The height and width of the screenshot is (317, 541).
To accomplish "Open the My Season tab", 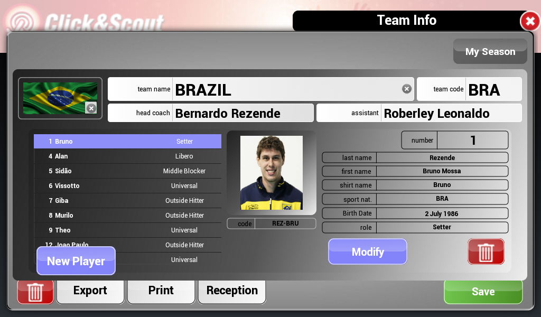I will click(490, 51).
